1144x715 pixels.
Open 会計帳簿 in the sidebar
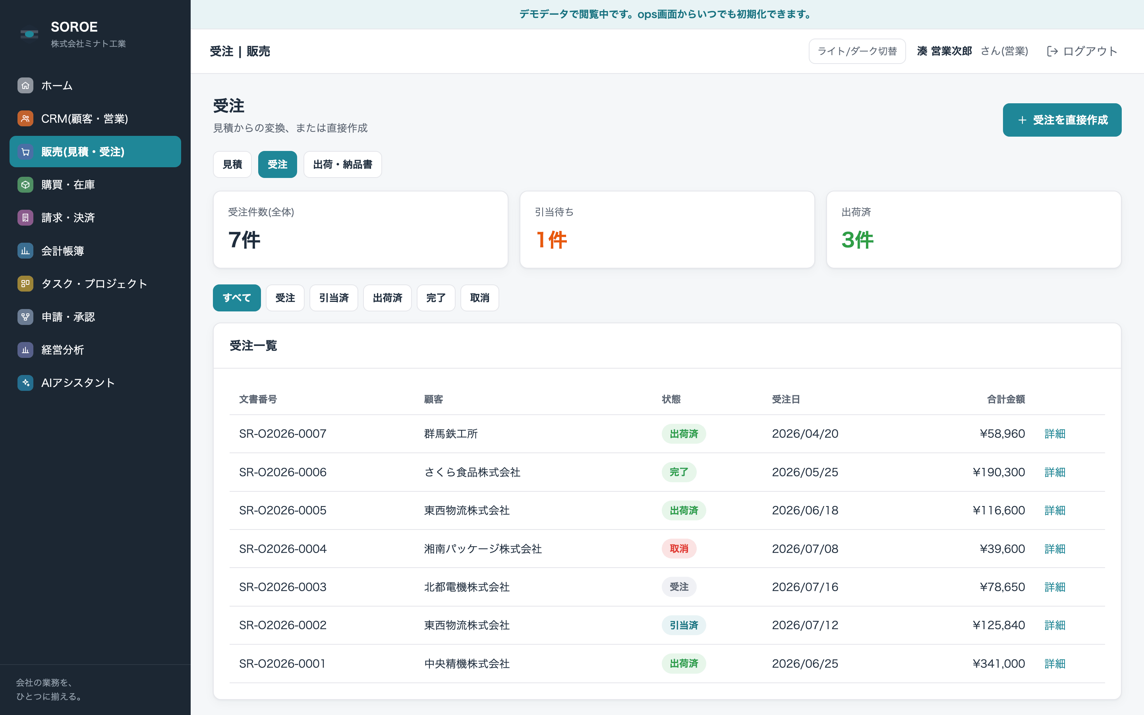(x=95, y=251)
